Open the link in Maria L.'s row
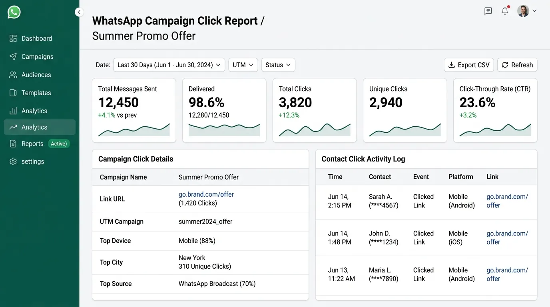Viewport: 550px width, 307px height. (507, 275)
